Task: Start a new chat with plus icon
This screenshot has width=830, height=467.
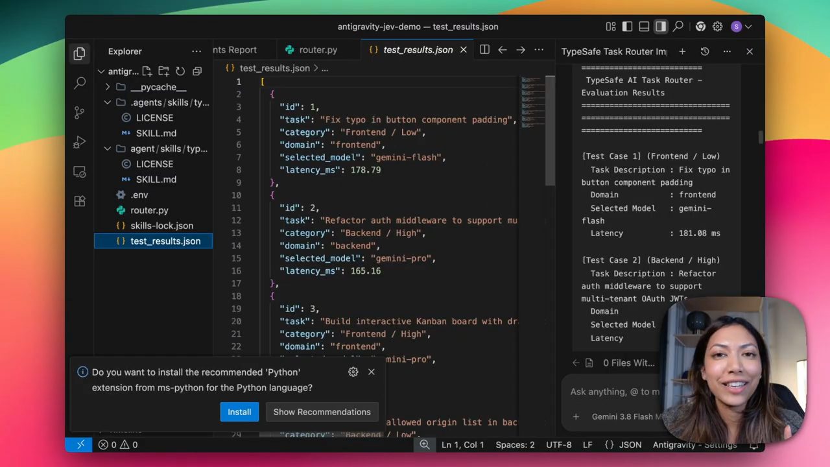Action: [682, 51]
